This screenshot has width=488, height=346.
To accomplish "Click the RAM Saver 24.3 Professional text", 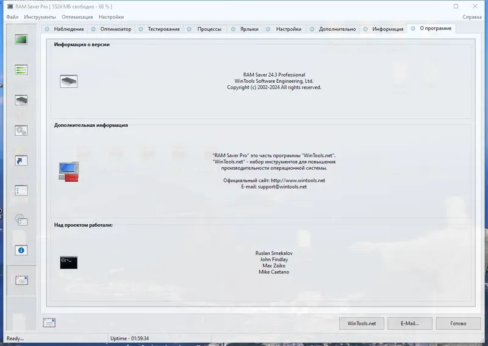I will [x=274, y=74].
